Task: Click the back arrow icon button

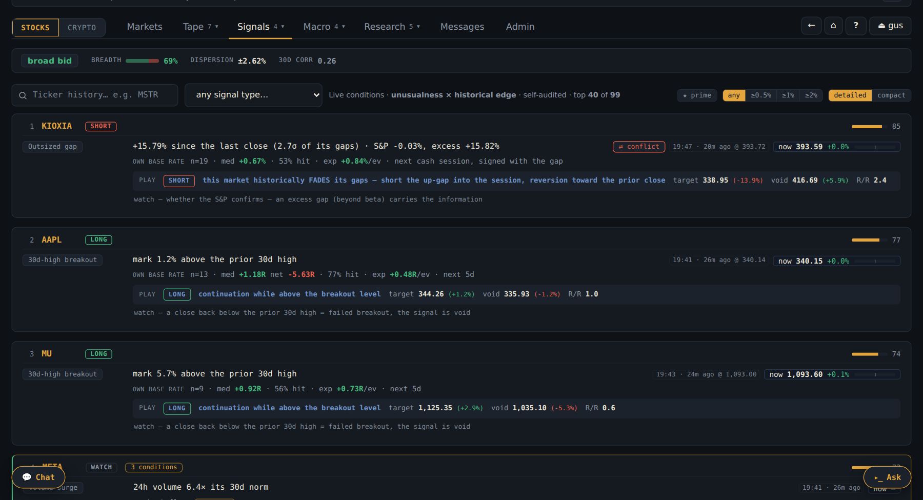Action: coord(811,26)
